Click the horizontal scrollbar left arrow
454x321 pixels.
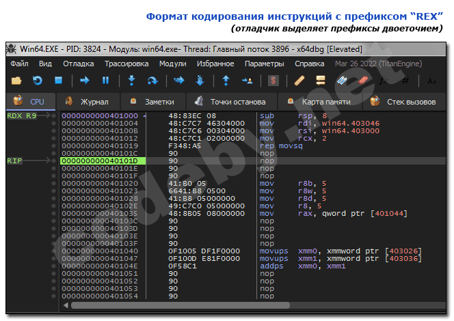pos(66,305)
